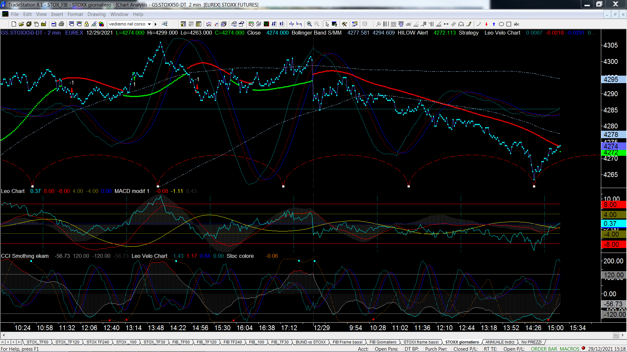The width and height of the screenshot is (627, 352).
Task: Click the Save all stacked disks icon
Action: [29, 24]
